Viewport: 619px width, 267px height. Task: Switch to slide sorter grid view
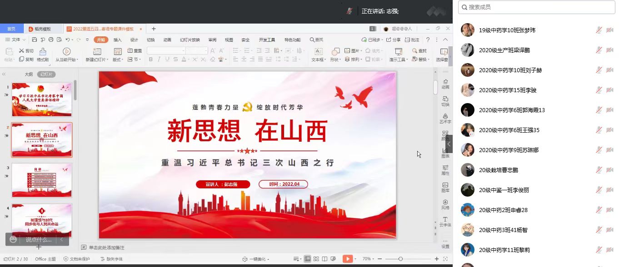click(x=316, y=259)
